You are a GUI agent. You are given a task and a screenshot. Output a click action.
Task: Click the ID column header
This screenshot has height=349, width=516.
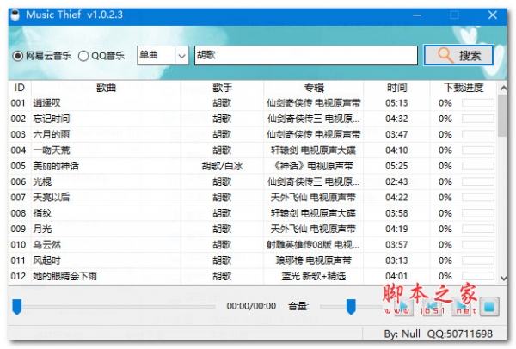(20, 88)
